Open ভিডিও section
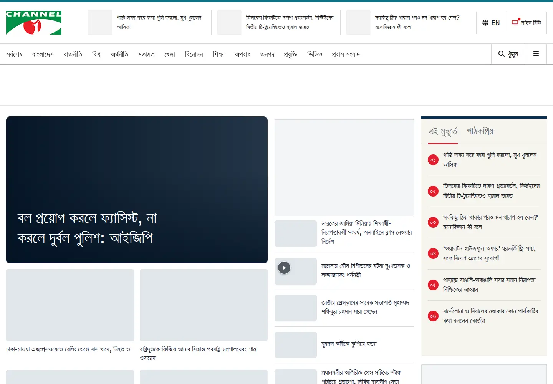The height and width of the screenshot is (384, 553). pyautogui.click(x=315, y=55)
